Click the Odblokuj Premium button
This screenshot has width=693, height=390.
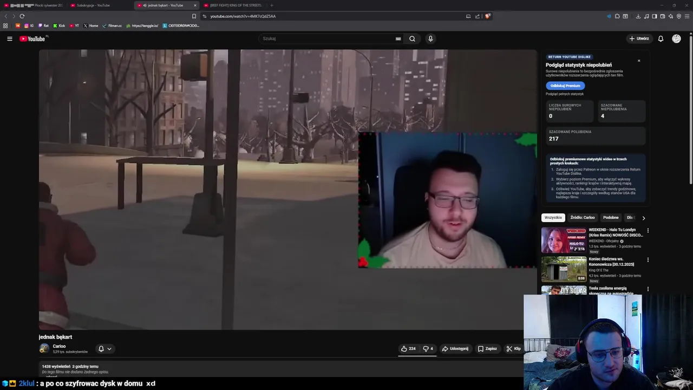(x=565, y=86)
